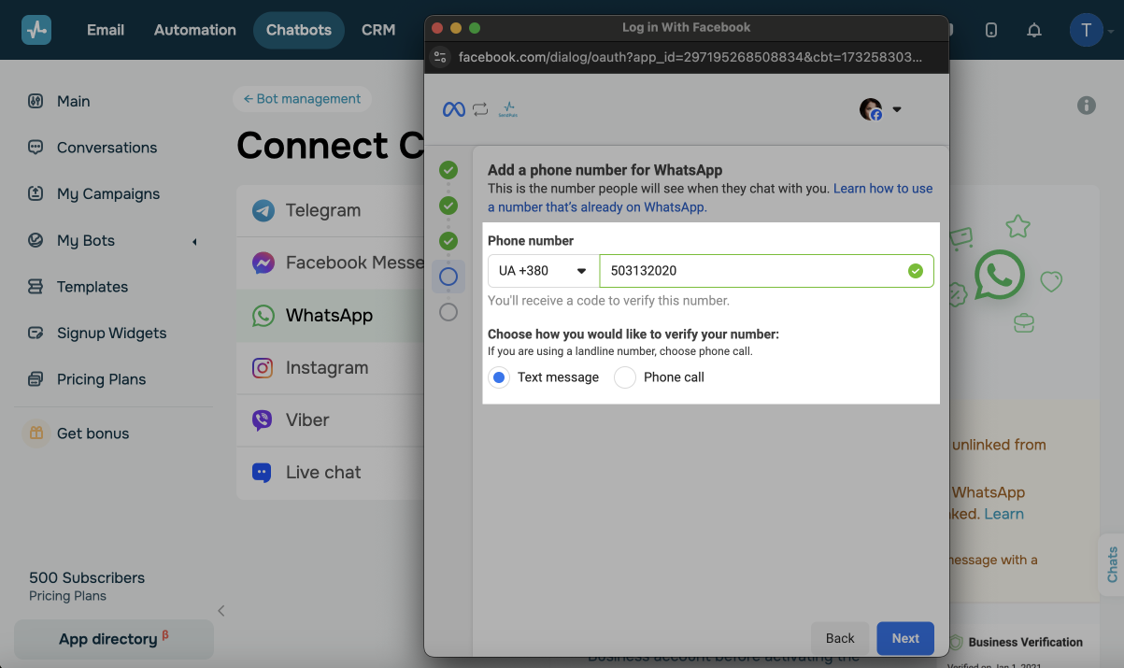Image resolution: width=1124 pixels, height=668 pixels.
Task: Click the My Bots icon
Action: click(x=36, y=240)
